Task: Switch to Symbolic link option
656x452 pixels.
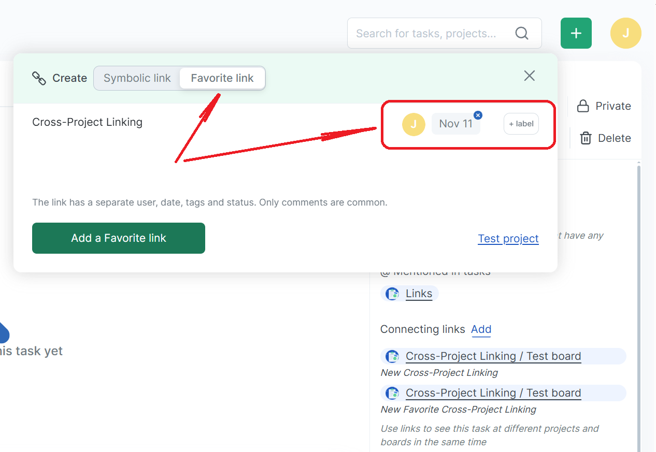Action: coord(137,78)
